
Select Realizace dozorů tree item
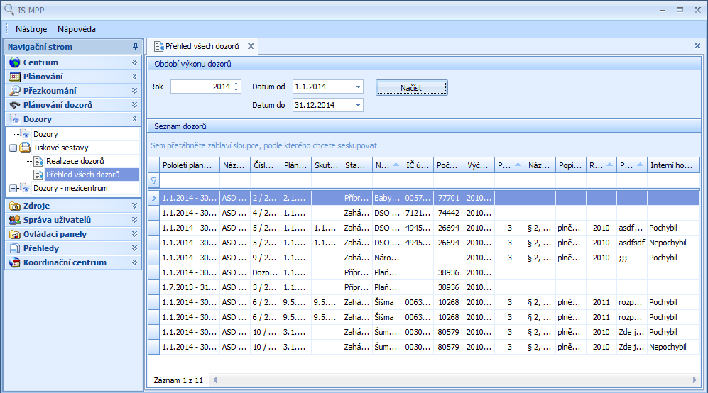75,161
